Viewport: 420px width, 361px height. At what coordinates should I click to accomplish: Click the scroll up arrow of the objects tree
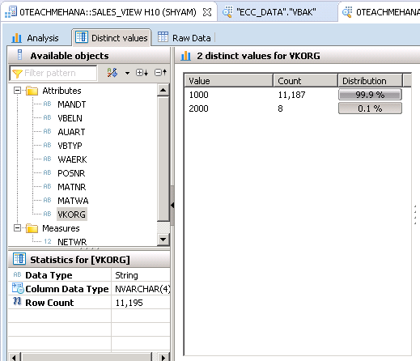(163, 90)
